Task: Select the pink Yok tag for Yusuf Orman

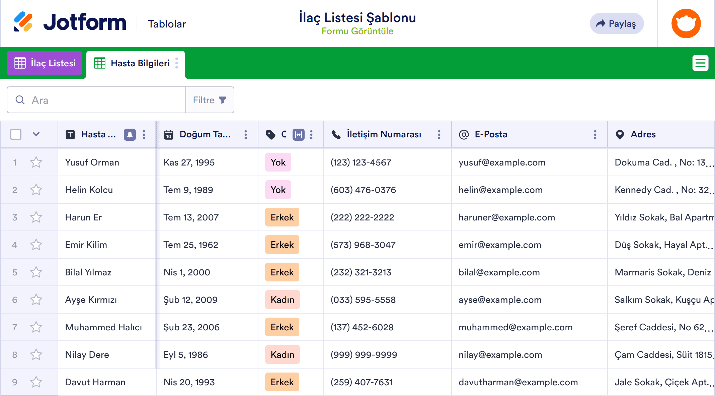Action: click(x=278, y=162)
